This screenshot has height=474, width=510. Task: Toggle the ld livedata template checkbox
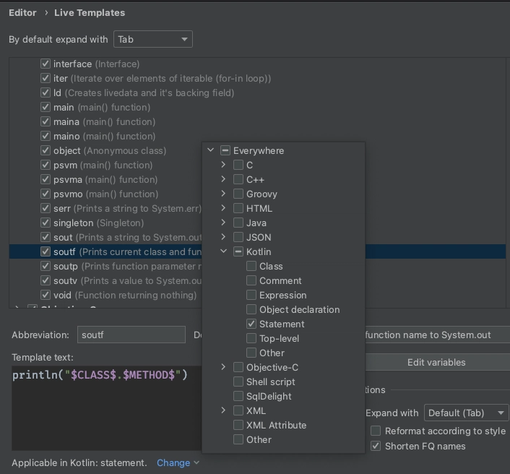coord(46,92)
